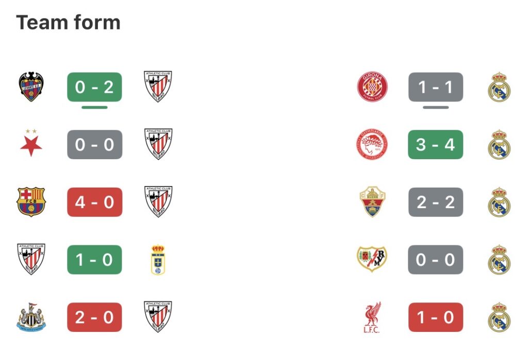Click the Levante club crest
Image resolution: width=528 pixels, height=353 pixels.
point(31,87)
